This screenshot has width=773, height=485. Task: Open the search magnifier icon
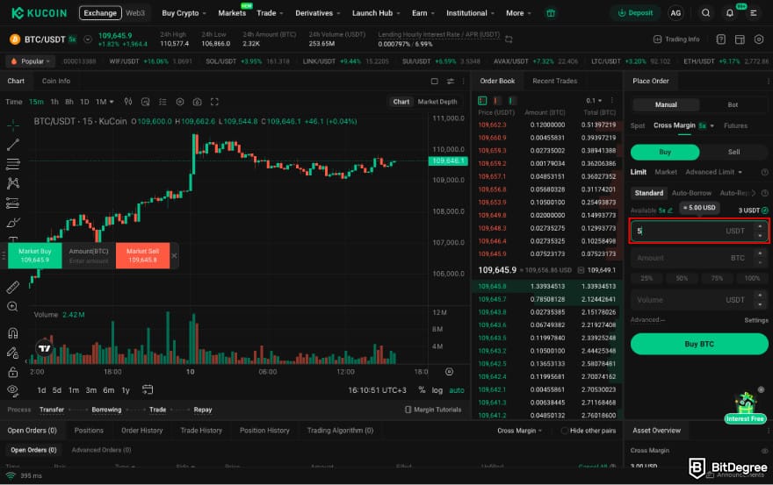[705, 13]
